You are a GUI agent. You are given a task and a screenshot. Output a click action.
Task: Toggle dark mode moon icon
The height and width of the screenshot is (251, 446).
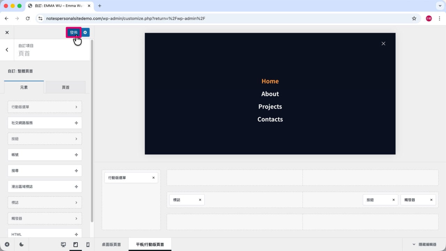(22, 245)
